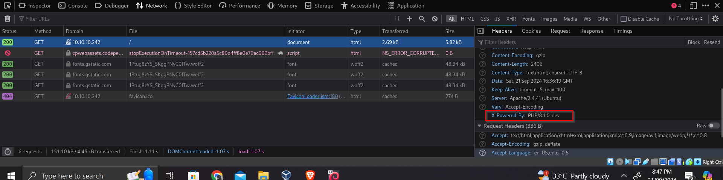
Task: Collapse the Request Headers section
Action: (479, 126)
